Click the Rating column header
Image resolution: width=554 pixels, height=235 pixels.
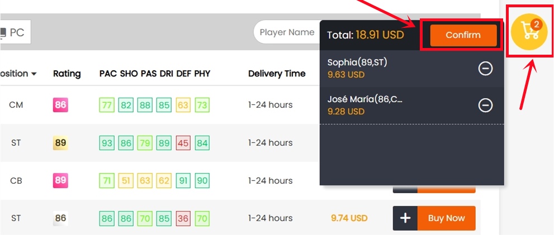pyautogui.click(x=67, y=74)
